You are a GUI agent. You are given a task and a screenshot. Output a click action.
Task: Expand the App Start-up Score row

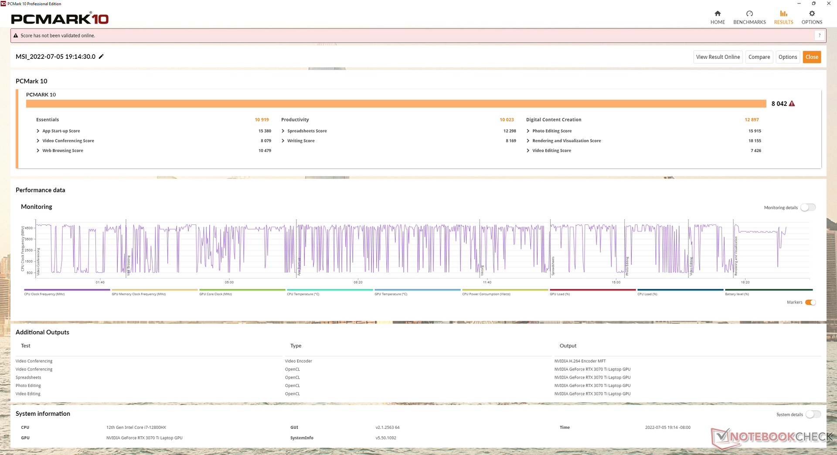[38, 131]
